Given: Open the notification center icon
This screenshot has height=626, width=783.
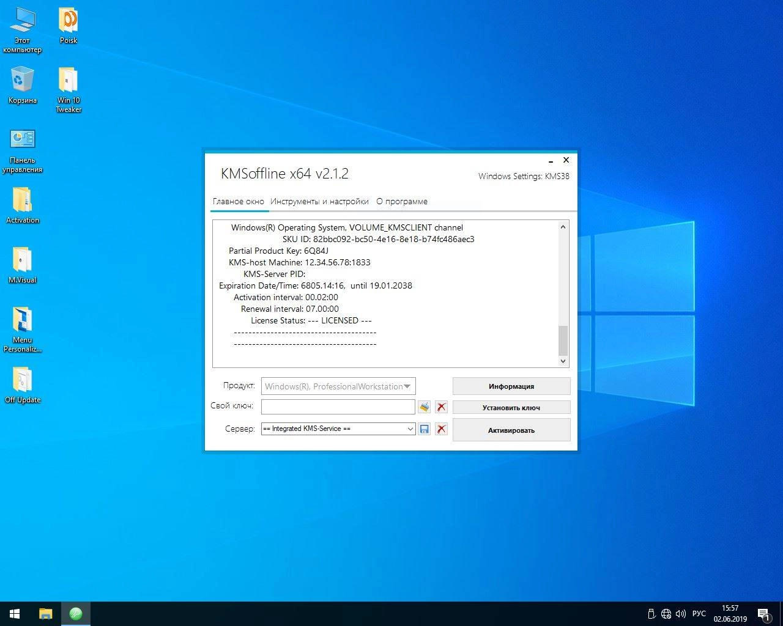Looking at the screenshot, I should point(763,614).
